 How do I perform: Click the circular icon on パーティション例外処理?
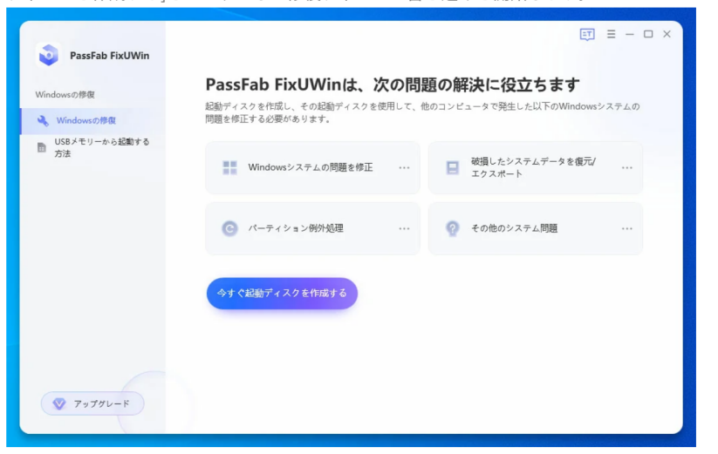click(x=229, y=228)
